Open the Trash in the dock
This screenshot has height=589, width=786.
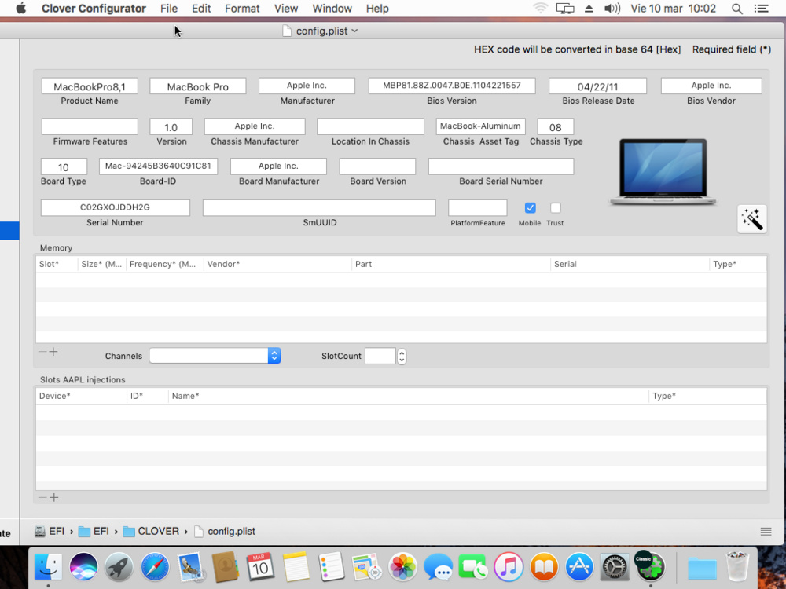[738, 566]
